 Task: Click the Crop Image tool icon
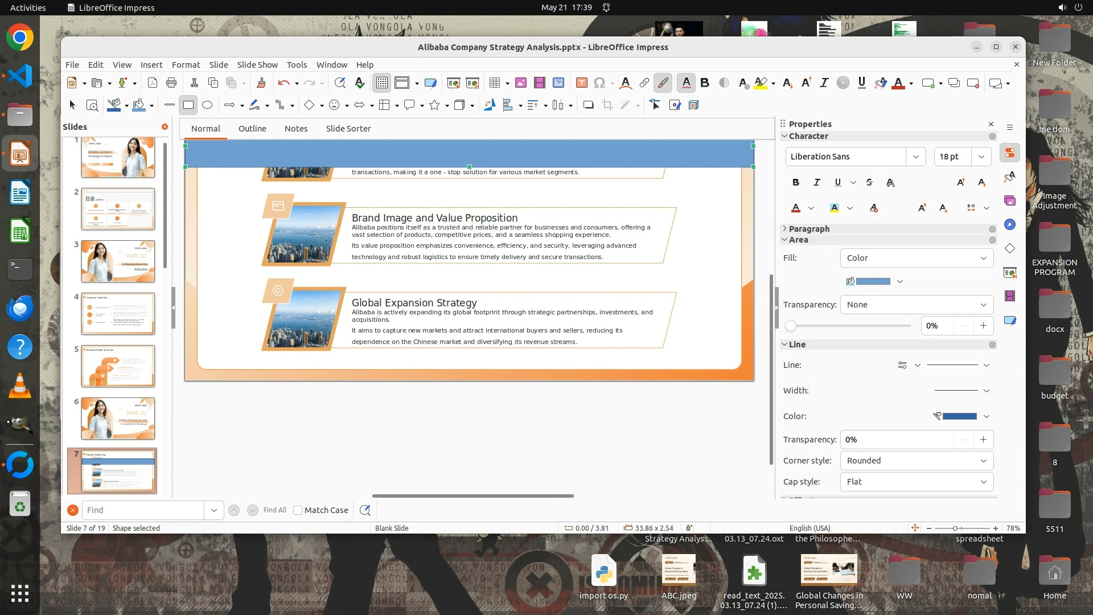pyautogui.click(x=607, y=105)
